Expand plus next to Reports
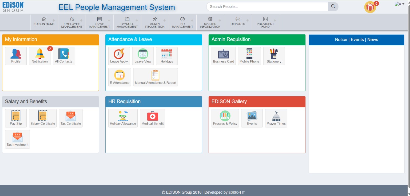This screenshot has width=410, height=196. 248,20
